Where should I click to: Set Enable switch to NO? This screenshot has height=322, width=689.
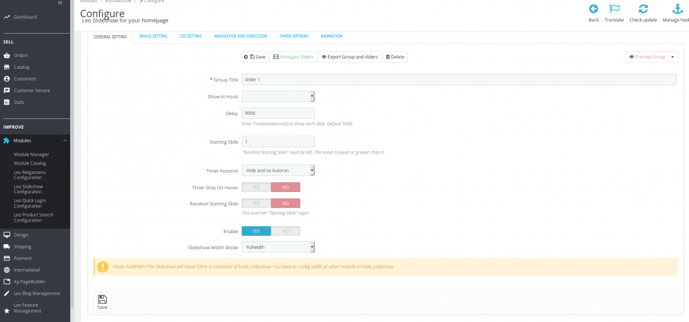(x=286, y=231)
